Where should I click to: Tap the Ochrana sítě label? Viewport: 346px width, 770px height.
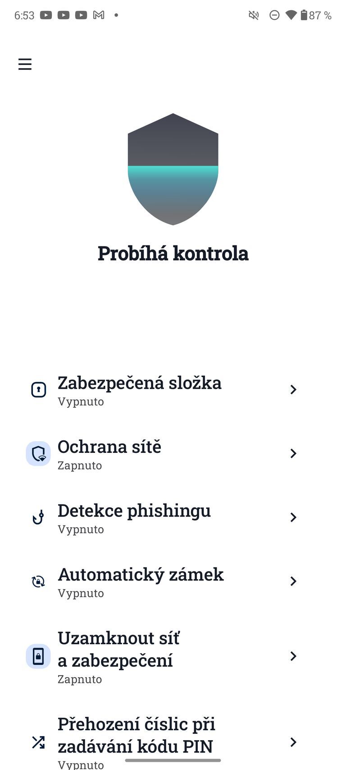(109, 447)
